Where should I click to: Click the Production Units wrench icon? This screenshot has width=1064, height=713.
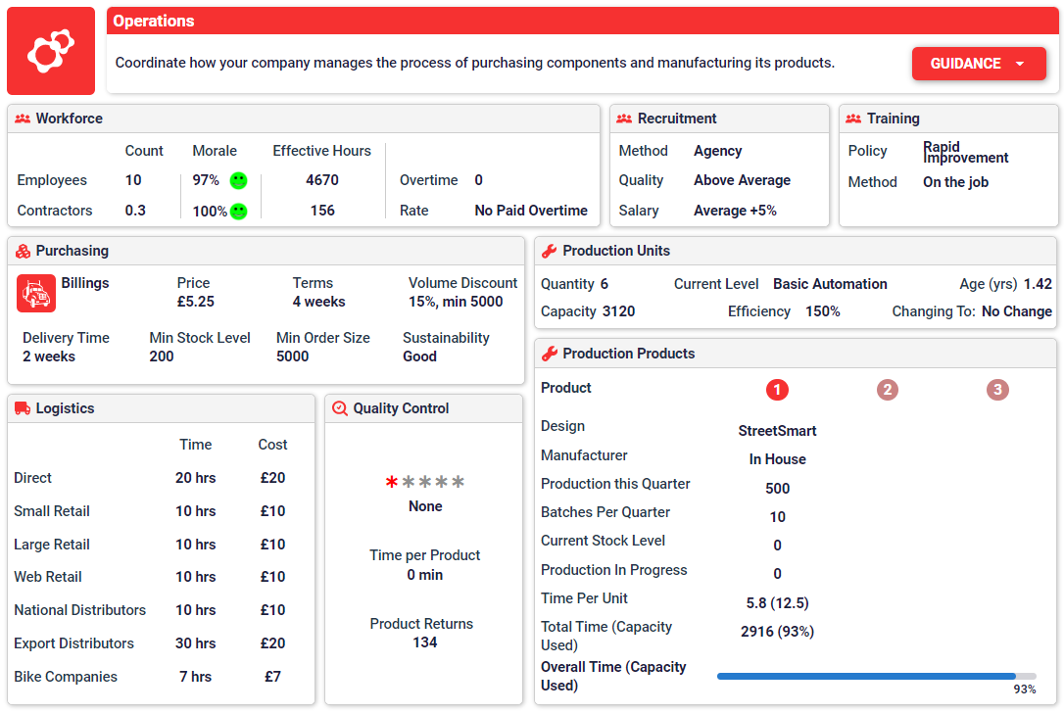(550, 251)
